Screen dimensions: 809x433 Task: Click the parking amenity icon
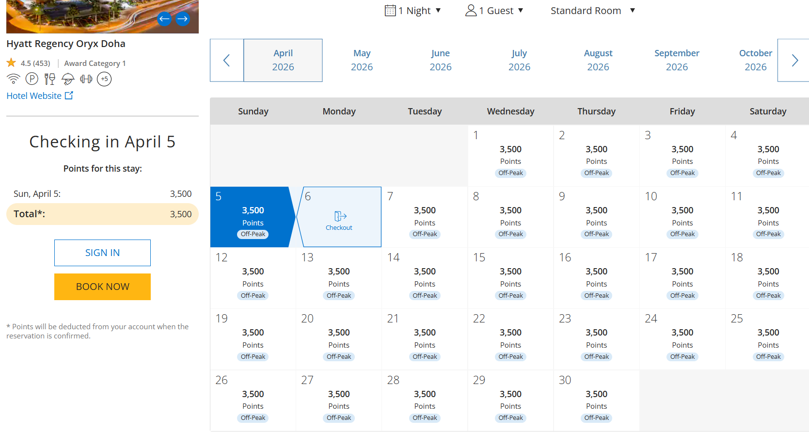click(x=32, y=79)
